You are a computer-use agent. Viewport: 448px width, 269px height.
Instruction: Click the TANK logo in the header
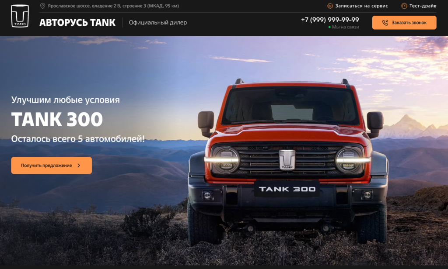point(20,16)
